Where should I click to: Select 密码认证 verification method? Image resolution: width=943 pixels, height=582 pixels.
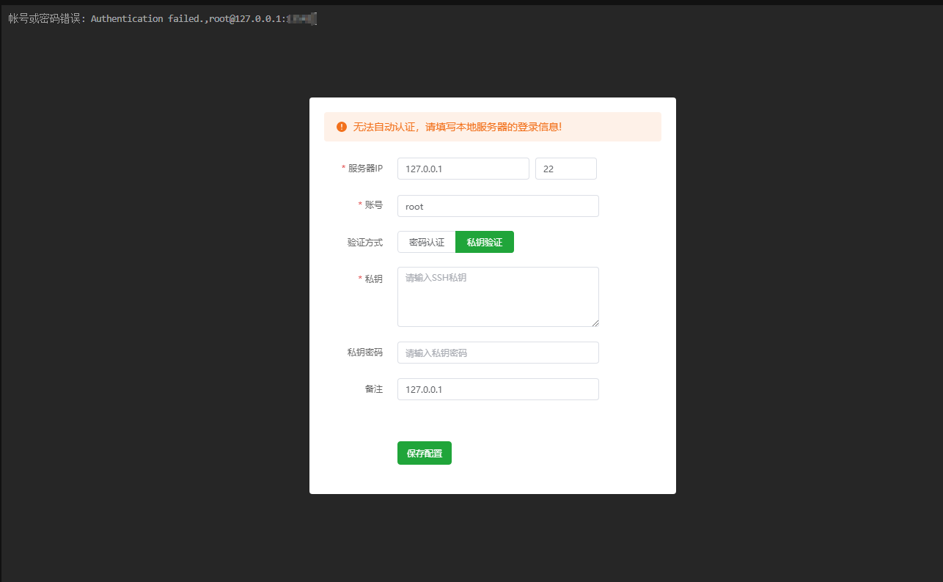pyautogui.click(x=427, y=242)
